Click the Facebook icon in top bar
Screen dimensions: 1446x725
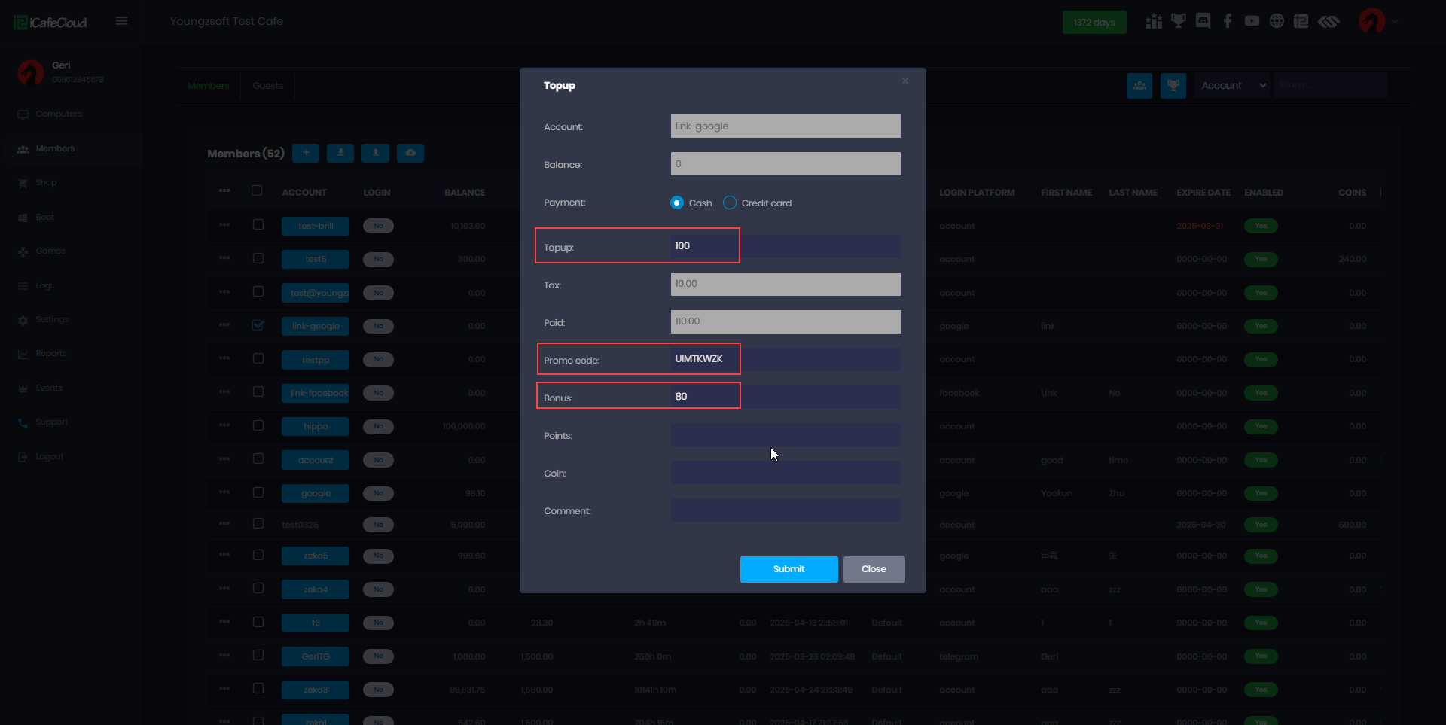[x=1228, y=21]
